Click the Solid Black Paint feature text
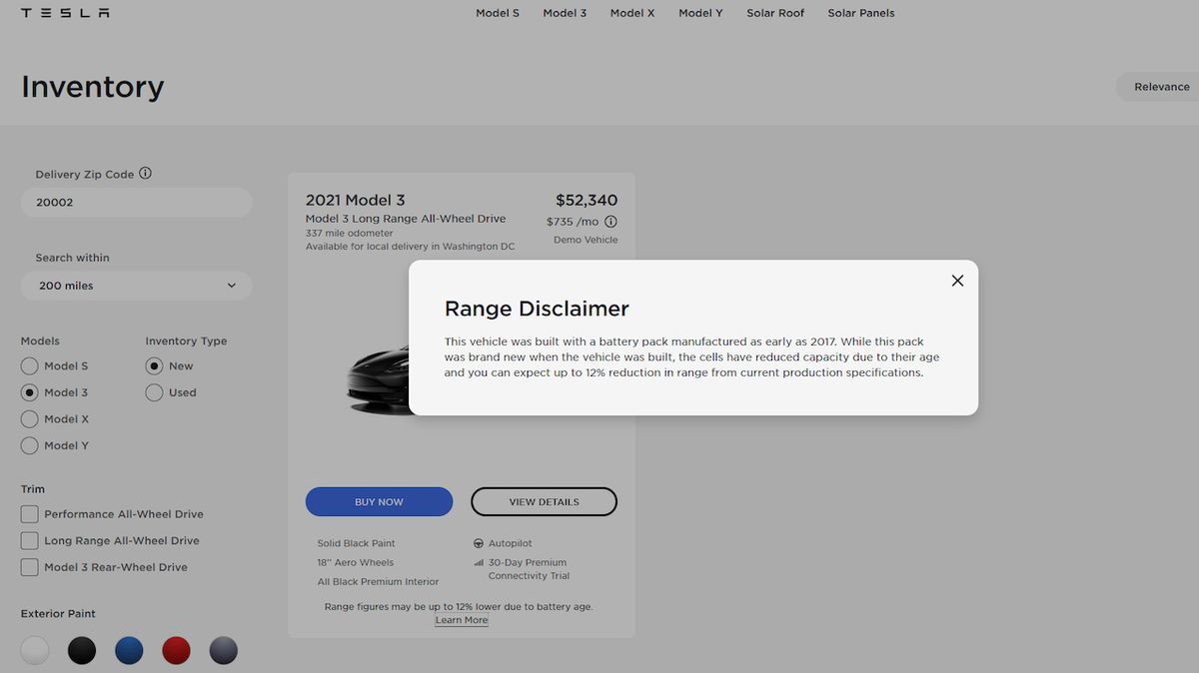 (x=357, y=543)
